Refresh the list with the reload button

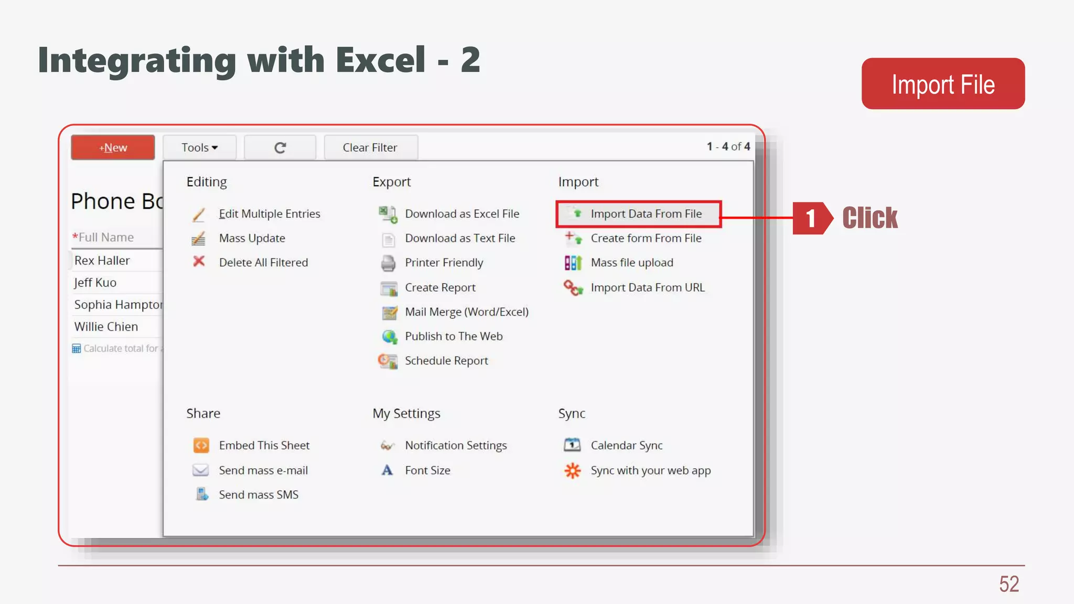280,147
